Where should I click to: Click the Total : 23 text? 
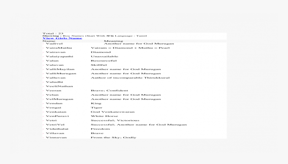(53, 33)
